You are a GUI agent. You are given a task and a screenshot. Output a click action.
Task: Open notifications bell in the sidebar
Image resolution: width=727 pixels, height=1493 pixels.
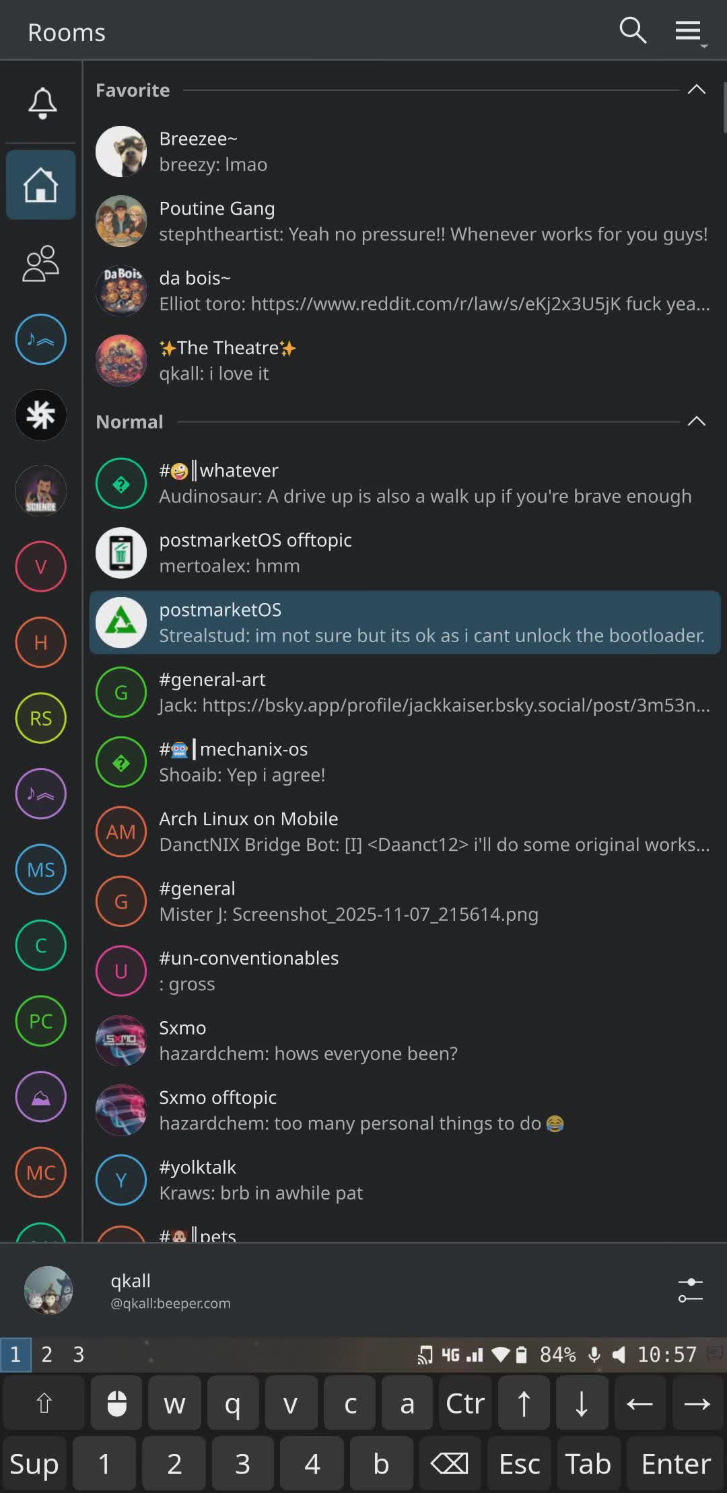click(x=42, y=103)
